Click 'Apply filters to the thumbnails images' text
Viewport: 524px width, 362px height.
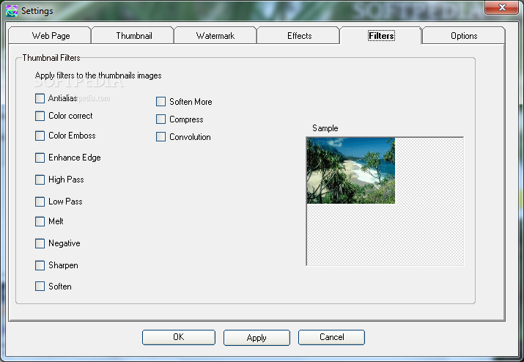tap(98, 75)
